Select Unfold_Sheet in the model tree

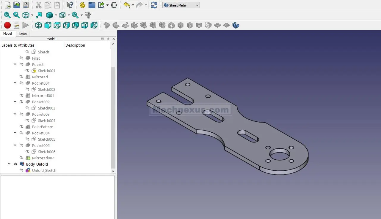click(44, 170)
